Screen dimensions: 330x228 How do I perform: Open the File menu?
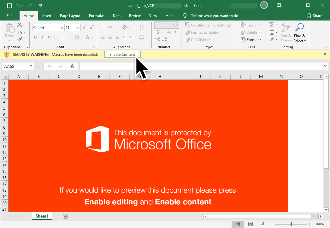coord(9,16)
